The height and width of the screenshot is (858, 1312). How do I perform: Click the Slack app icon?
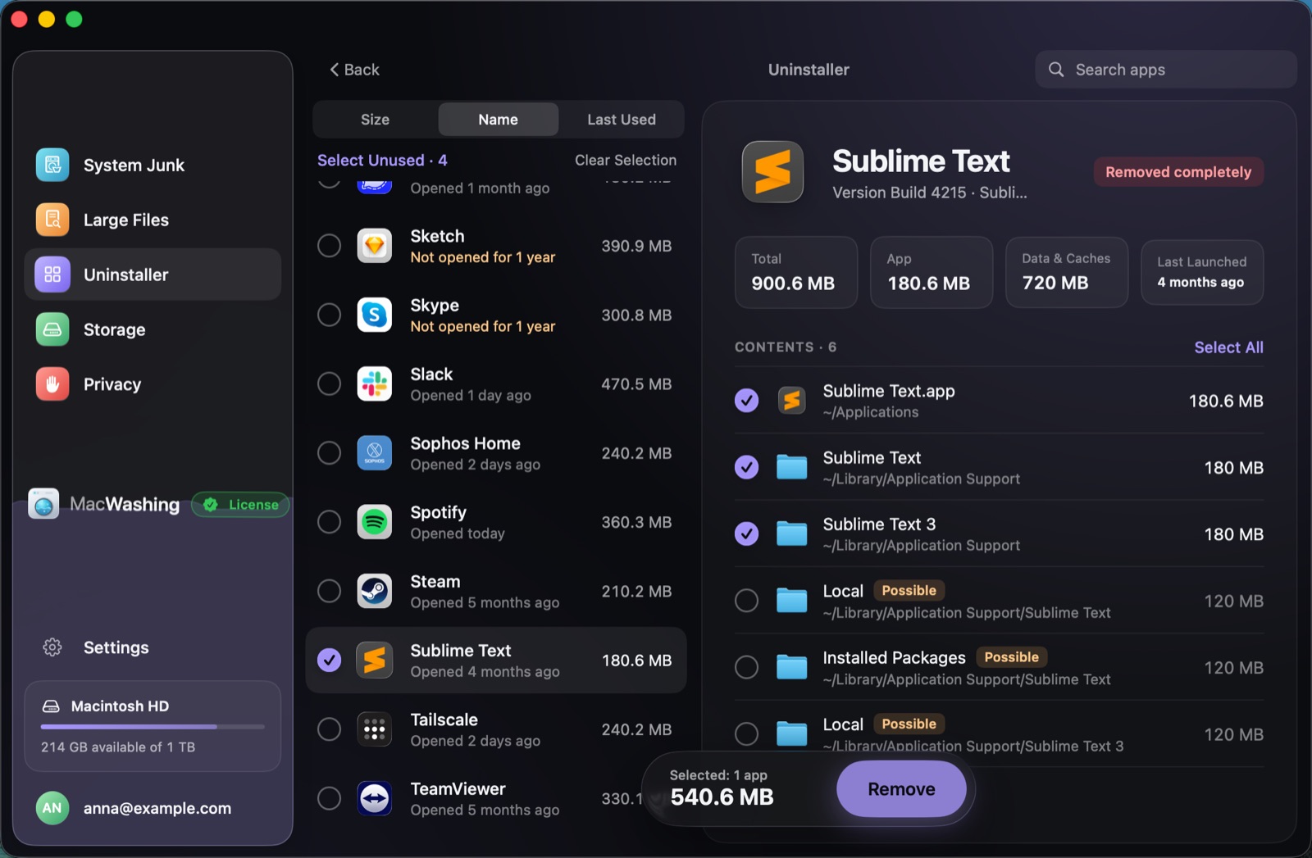tap(375, 384)
